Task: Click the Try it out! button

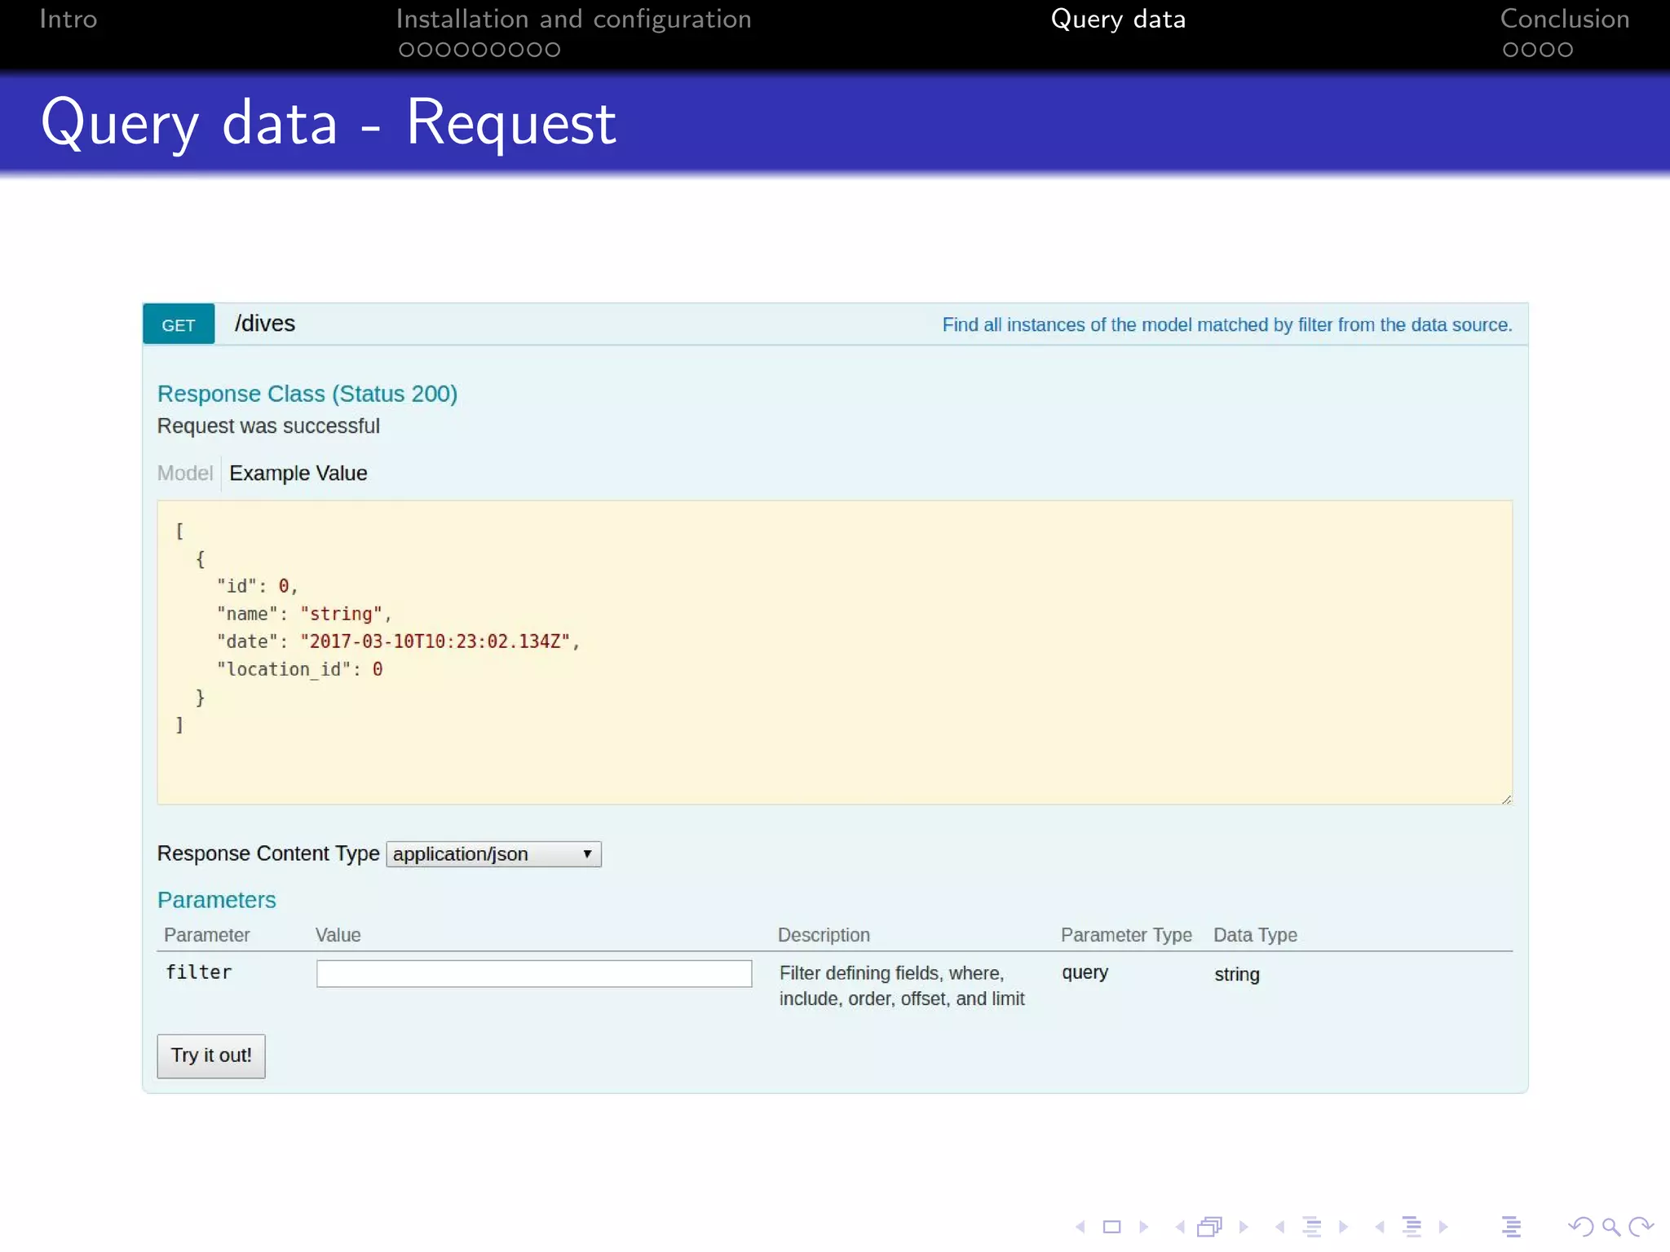Action: click(x=211, y=1056)
